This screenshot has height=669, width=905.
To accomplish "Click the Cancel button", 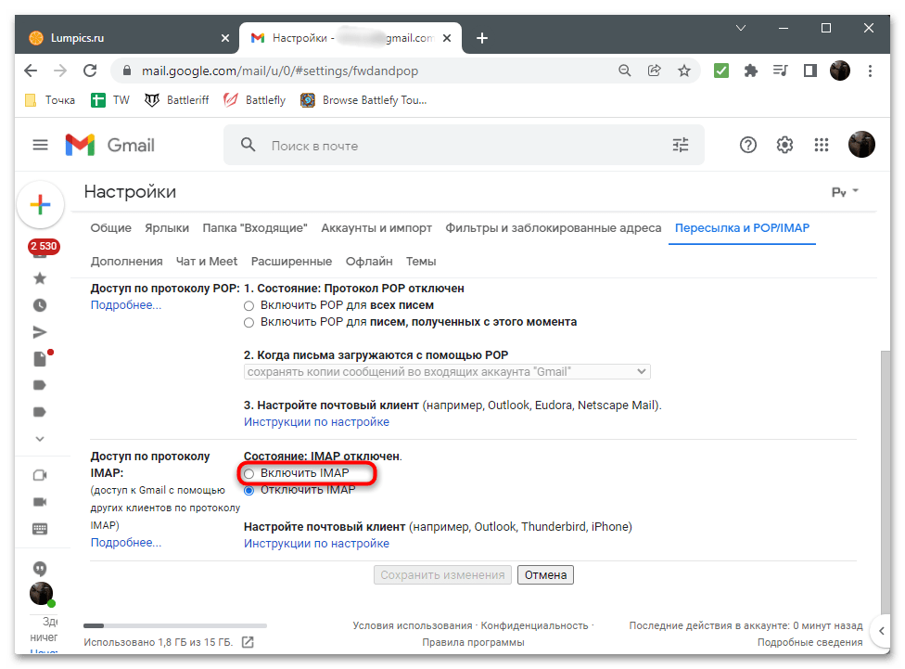I will tap(545, 575).
